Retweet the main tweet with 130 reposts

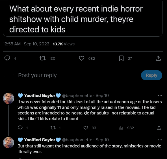42,58
